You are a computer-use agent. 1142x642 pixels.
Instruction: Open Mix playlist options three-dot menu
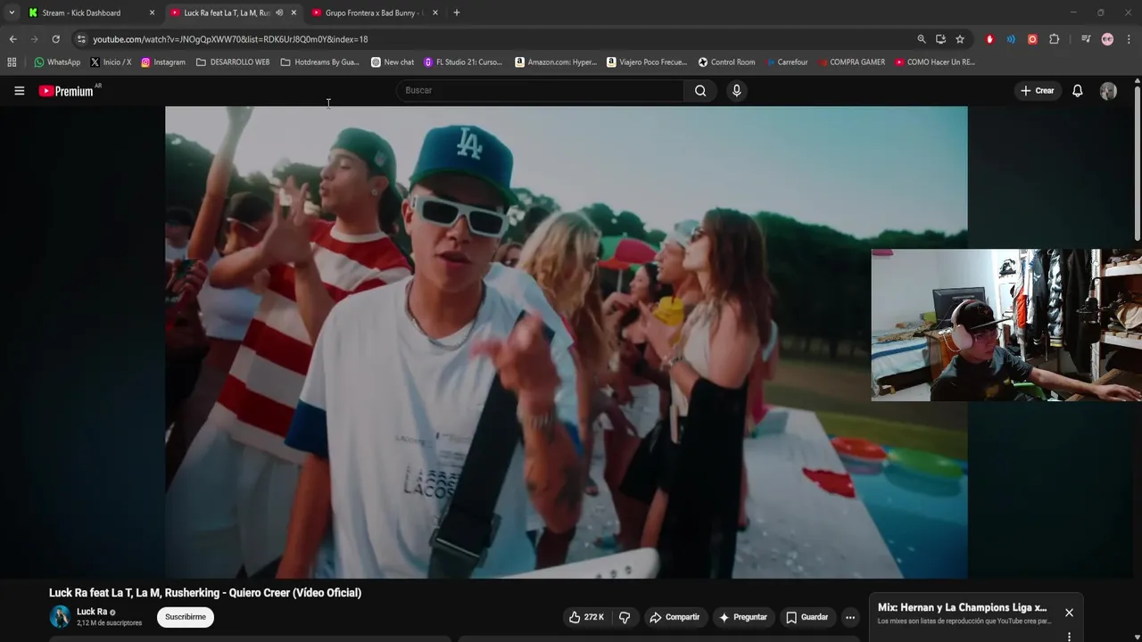click(x=1069, y=637)
